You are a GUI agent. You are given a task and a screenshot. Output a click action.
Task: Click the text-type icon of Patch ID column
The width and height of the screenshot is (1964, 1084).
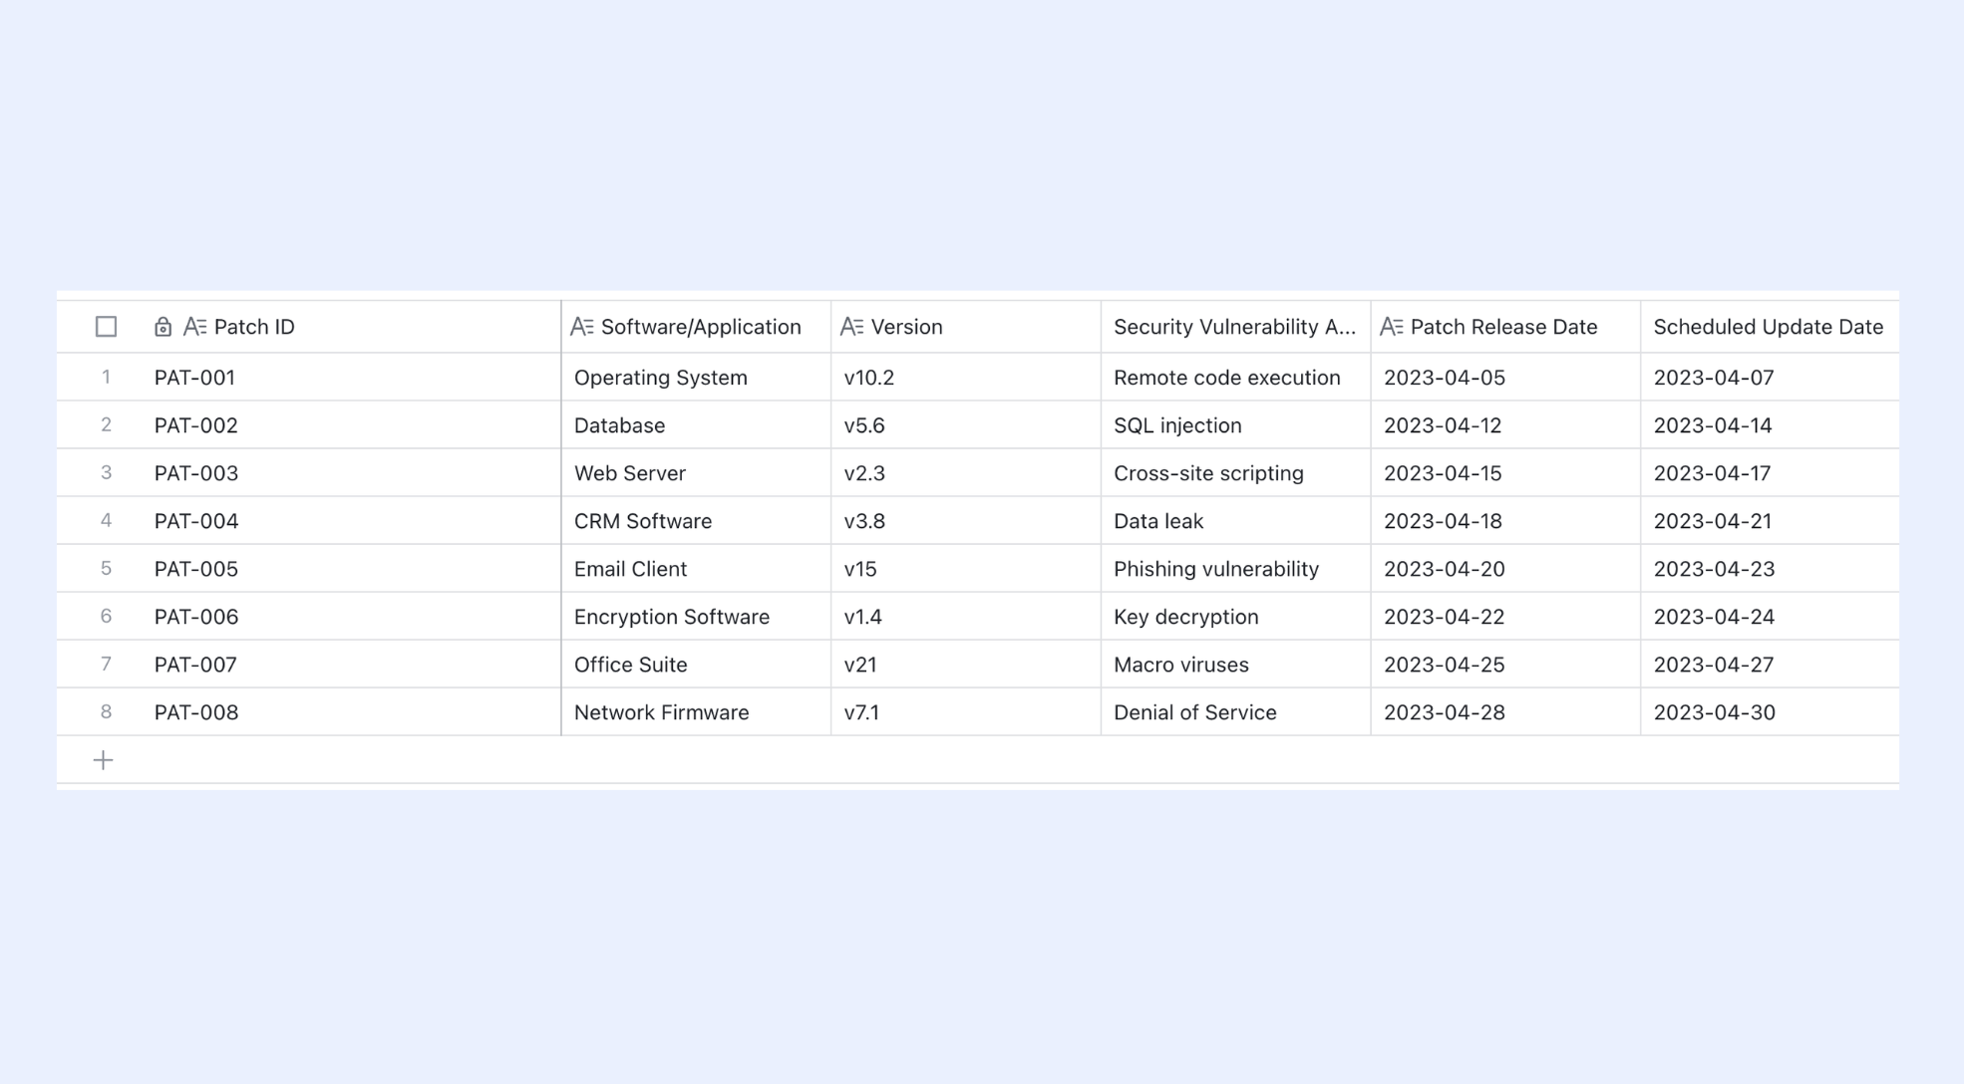coord(195,327)
